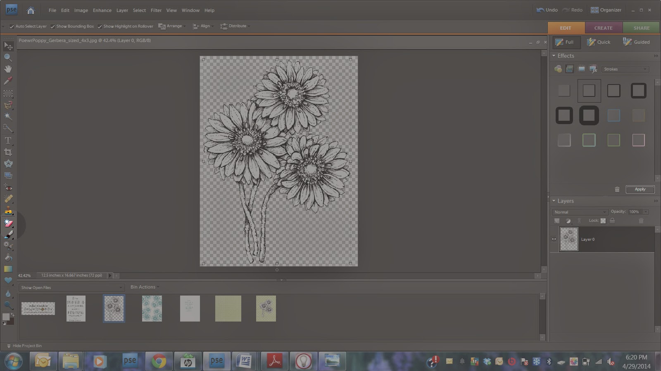Toggle Show Bounding Box checkbox
Screen dimensions: 661x371
tap(52, 26)
